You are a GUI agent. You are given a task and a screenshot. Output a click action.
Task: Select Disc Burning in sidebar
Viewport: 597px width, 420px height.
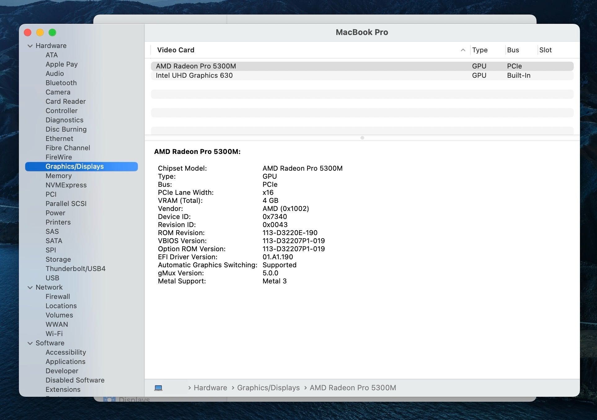tap(66, 129)
